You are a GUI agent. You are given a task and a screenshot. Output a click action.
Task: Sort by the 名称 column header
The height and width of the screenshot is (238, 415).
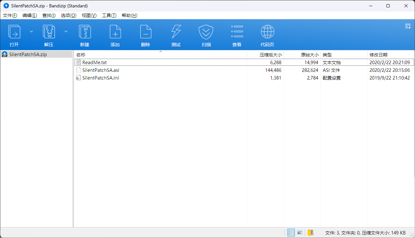point(161,55)
